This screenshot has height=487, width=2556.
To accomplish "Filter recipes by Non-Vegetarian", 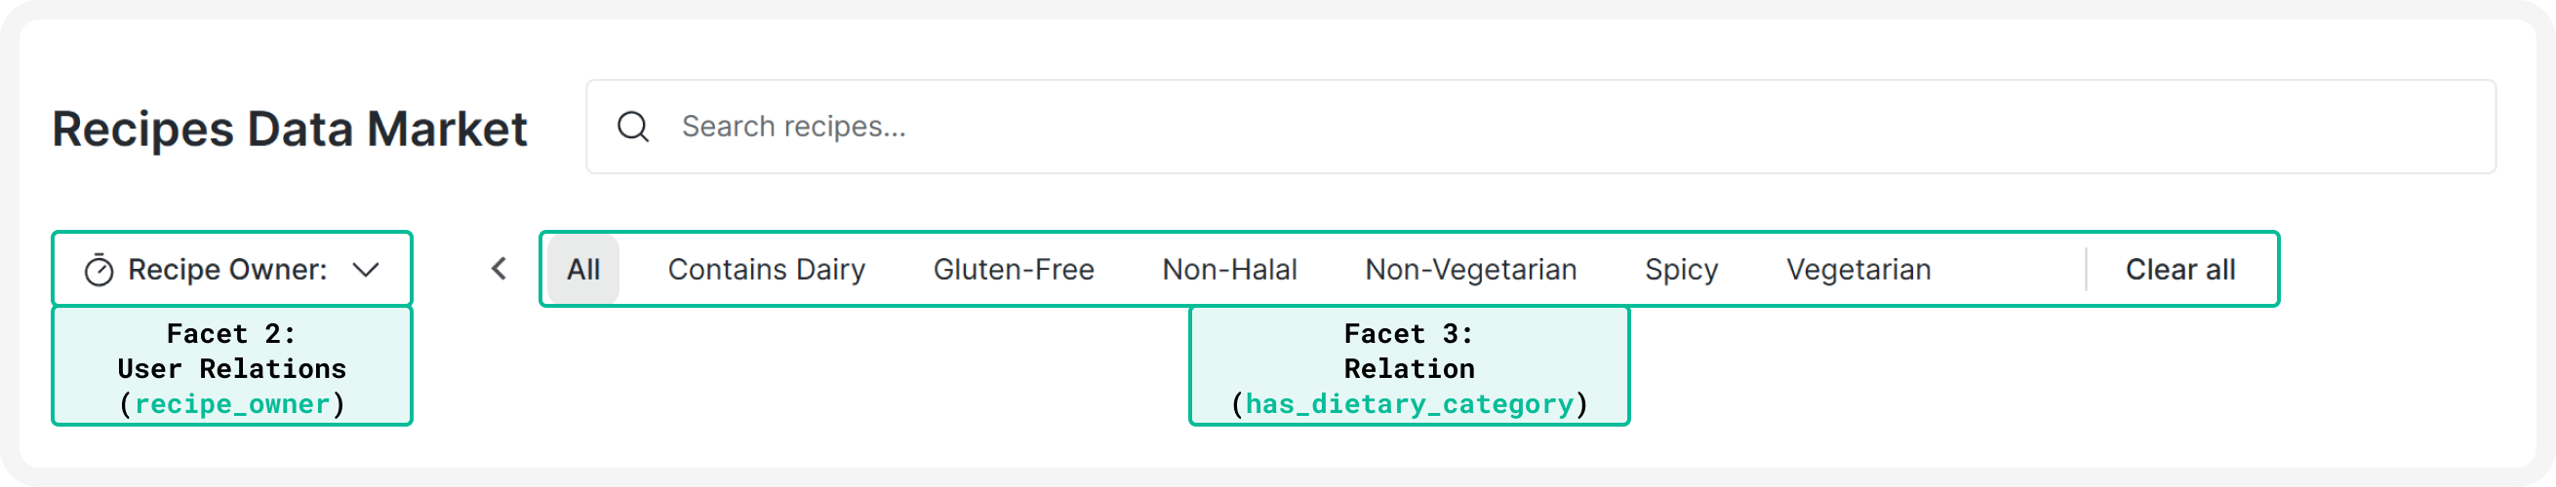I will 1470,270.
